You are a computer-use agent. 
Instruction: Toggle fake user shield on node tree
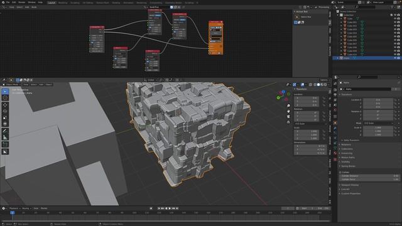coord(171,7)
